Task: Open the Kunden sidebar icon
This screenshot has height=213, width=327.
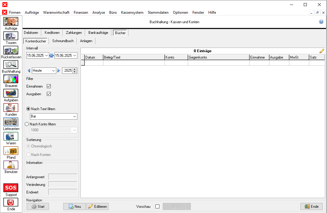Action: coord(11,108)
